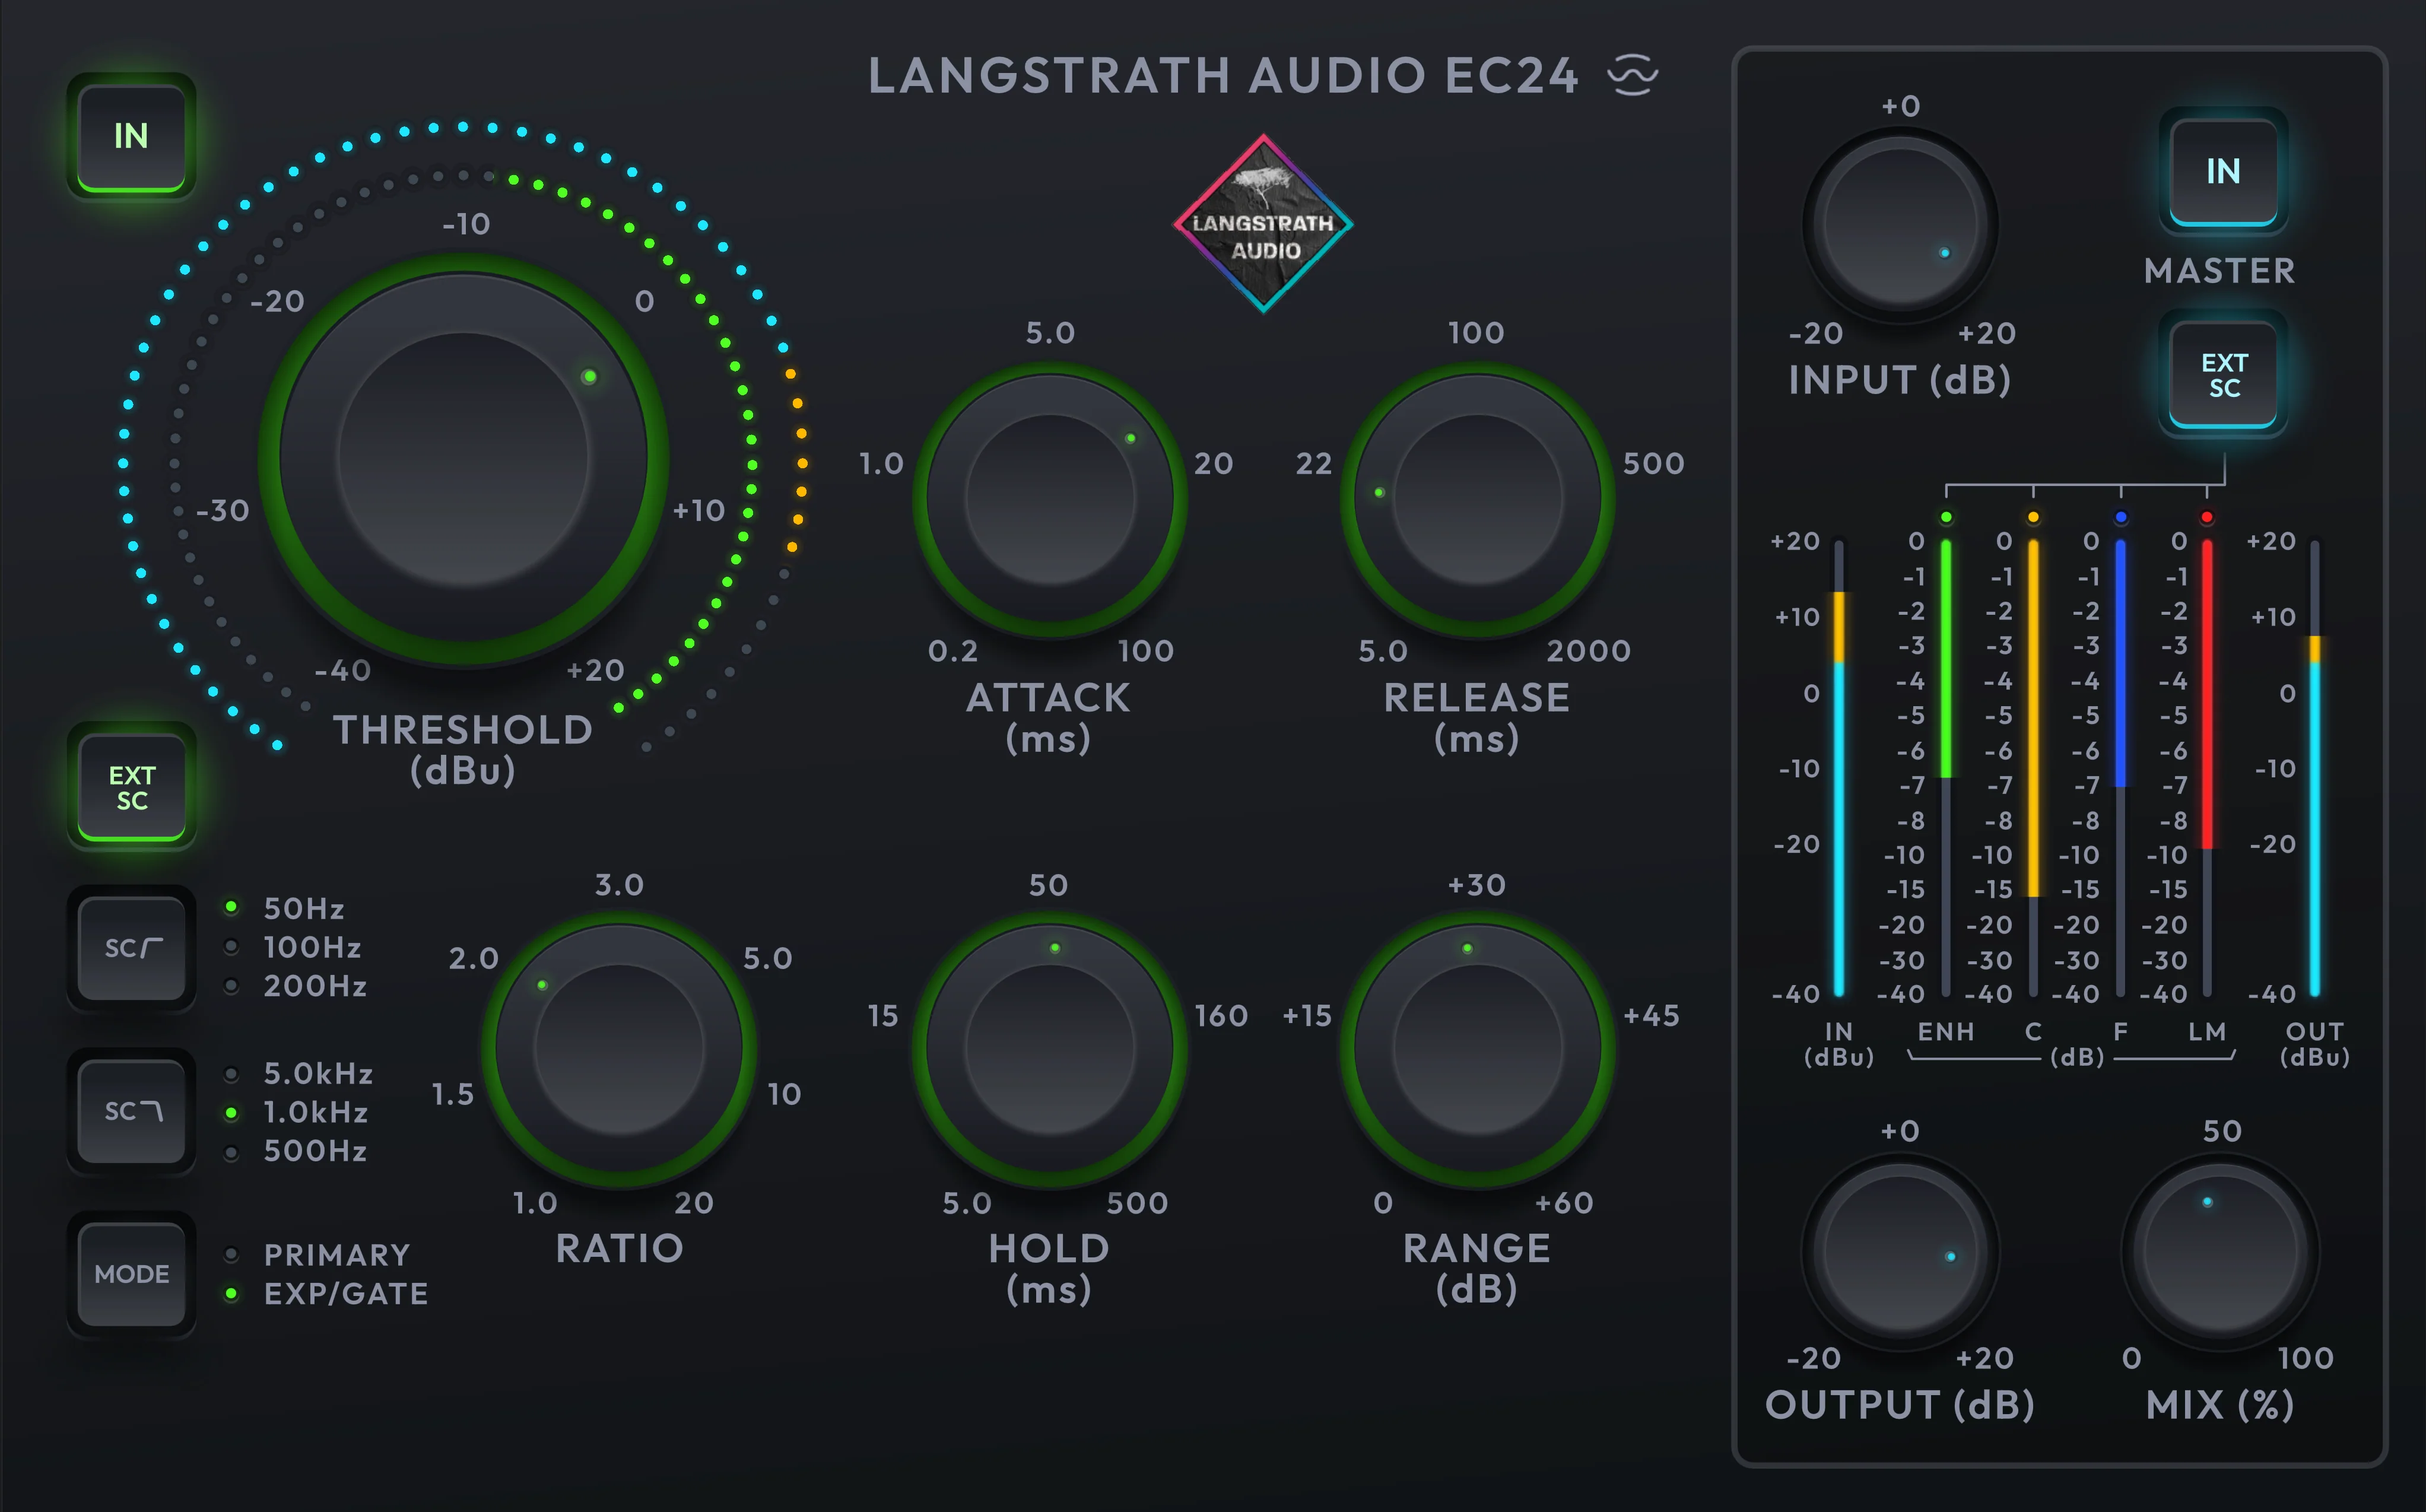
Task: Toggle the green EXT SC button
Action: pyautogui.click(x=131, y=788)
